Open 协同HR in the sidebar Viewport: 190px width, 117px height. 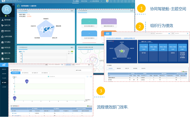point(8,59)
